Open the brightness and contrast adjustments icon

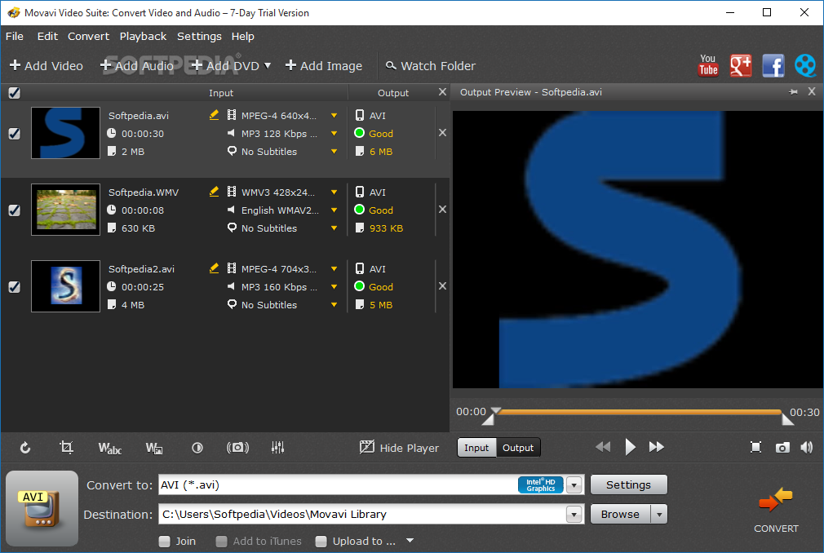tap(197, 448)
